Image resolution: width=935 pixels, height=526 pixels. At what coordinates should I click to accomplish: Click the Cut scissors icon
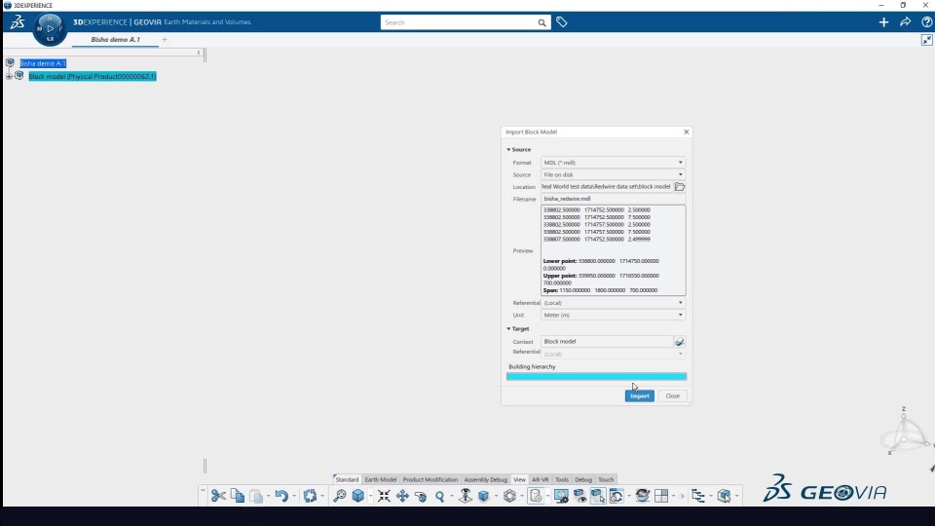point(218,496)
